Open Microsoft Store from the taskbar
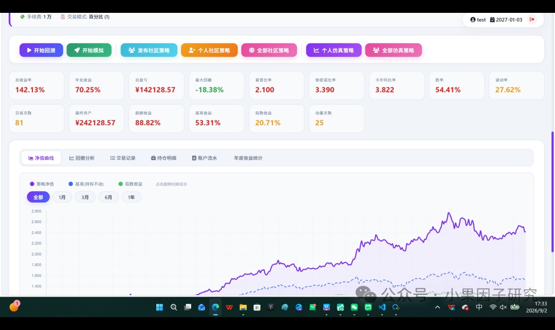 click(x=257, y=307)
